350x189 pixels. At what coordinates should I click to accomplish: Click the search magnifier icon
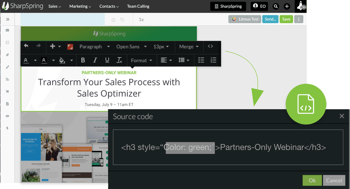pos(276,6)
